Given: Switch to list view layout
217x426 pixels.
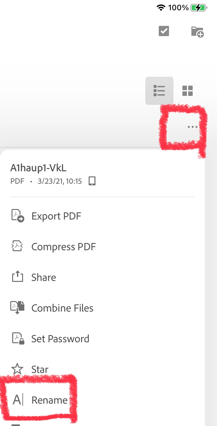Looking at the screenshot, I should 159,91.
